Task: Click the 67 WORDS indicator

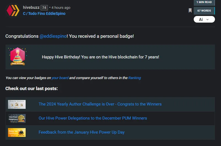Action: click(204, 11)
